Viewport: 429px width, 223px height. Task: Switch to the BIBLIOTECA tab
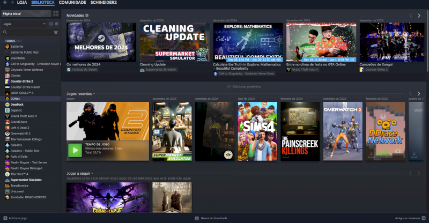[x=43, y=3]
